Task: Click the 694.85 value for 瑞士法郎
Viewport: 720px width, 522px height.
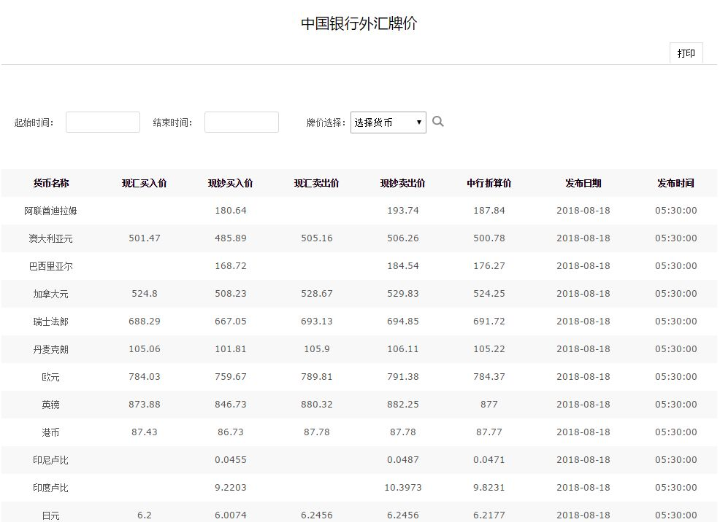Action: pyautogui.click(x=402, y=322)
